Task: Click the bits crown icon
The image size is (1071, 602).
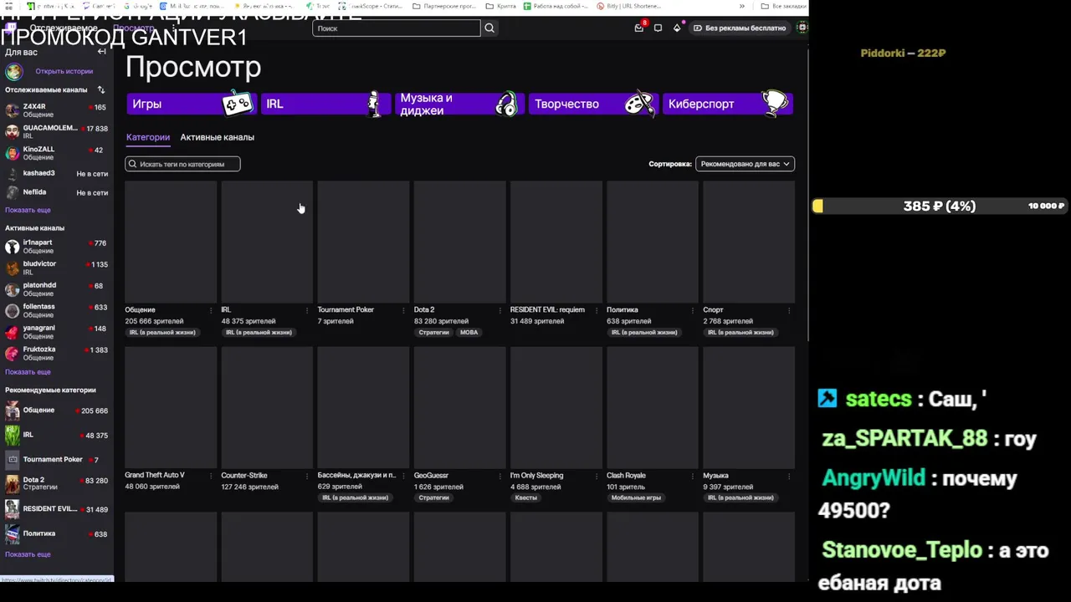Action: click(677, 28)
